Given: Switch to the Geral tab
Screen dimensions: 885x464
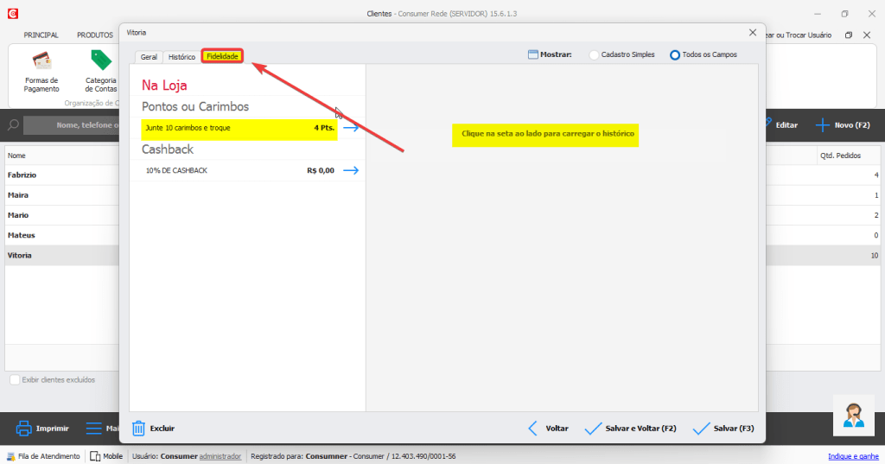Looking at the screenshot, I should [149, 56].
